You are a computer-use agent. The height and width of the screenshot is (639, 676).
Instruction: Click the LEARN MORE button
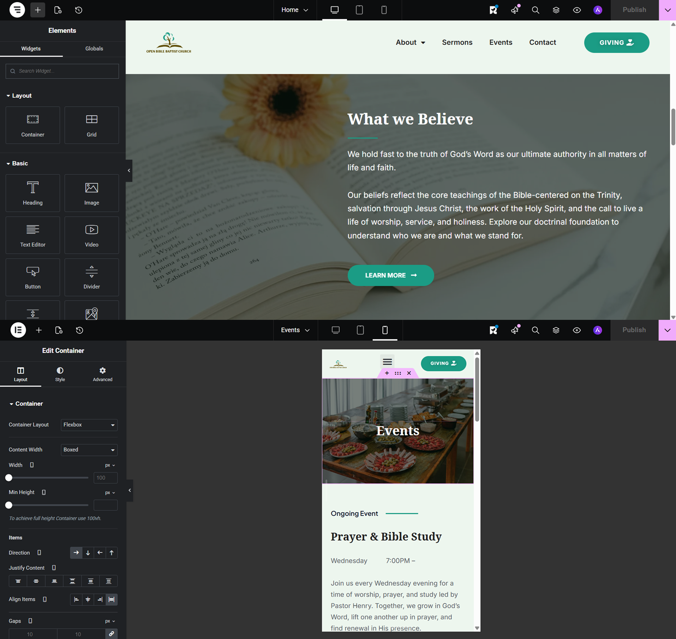coord(391,275)
